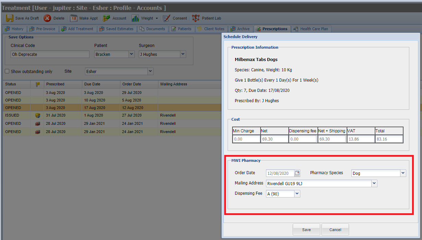Expand the Pharmacy Species dropdown
Screen dimensions: 422x240
pos(403,173)
